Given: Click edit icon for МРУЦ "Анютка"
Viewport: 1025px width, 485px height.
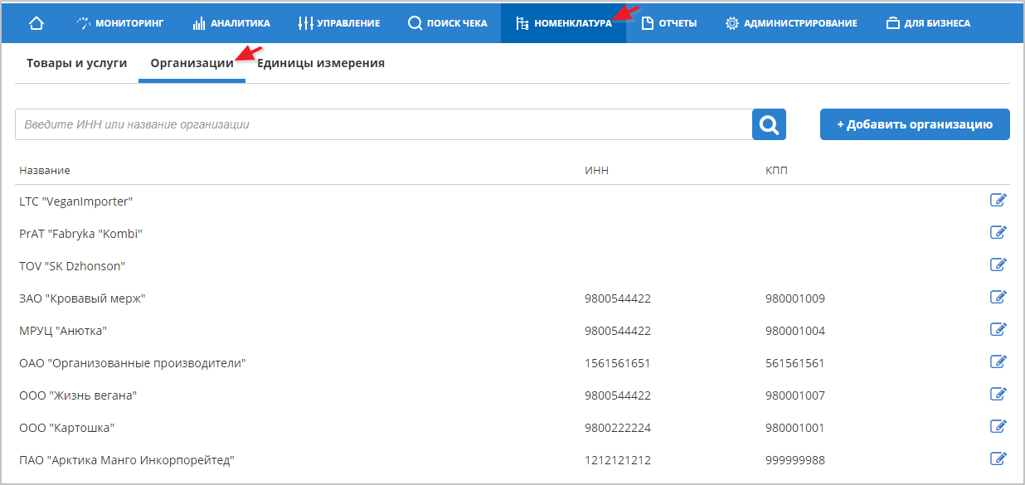Looking at the screenshot, I should (998, 329).
